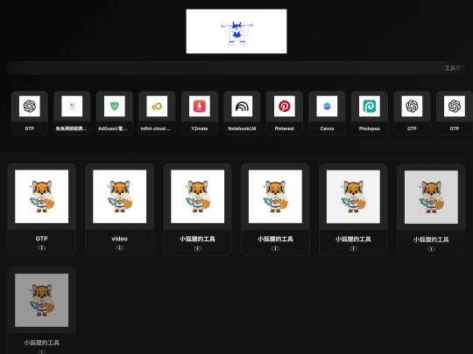Screen dimensions: 473x354
Task: Open the NotebookLM shortcut icon
Action: tap(242, 106)
